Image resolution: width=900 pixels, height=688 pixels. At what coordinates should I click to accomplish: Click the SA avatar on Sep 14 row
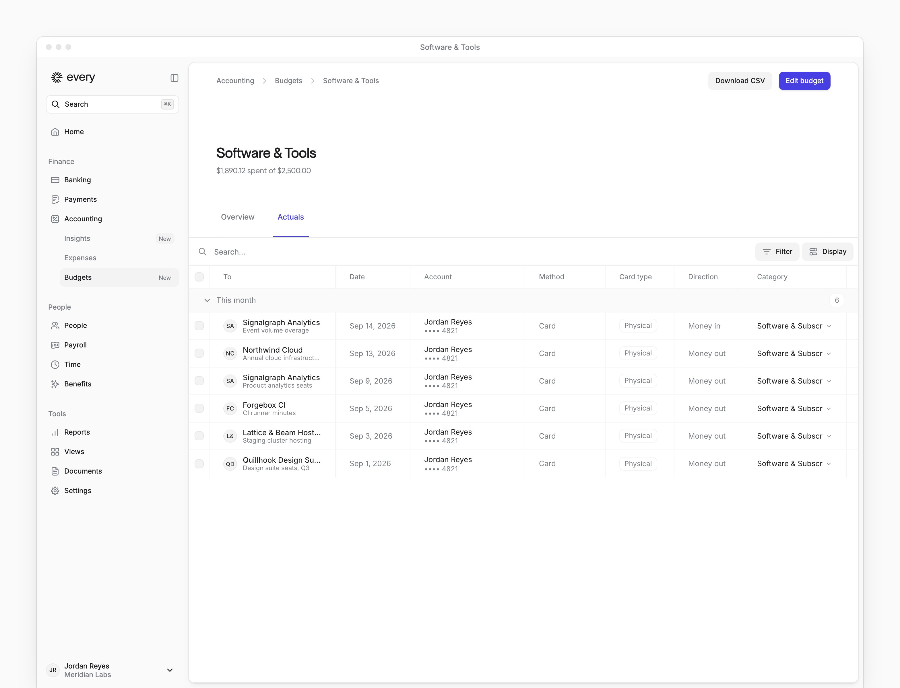(x=230, y=326)
